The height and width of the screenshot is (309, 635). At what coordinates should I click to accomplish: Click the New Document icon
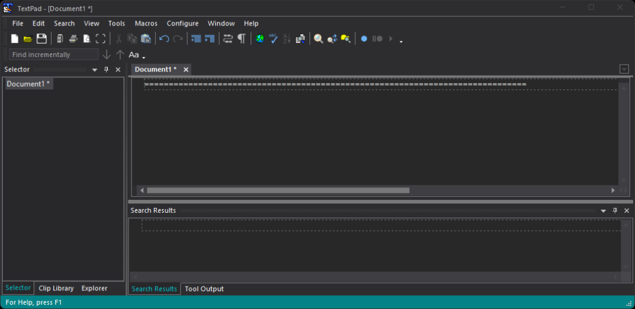tap(15, 38)
